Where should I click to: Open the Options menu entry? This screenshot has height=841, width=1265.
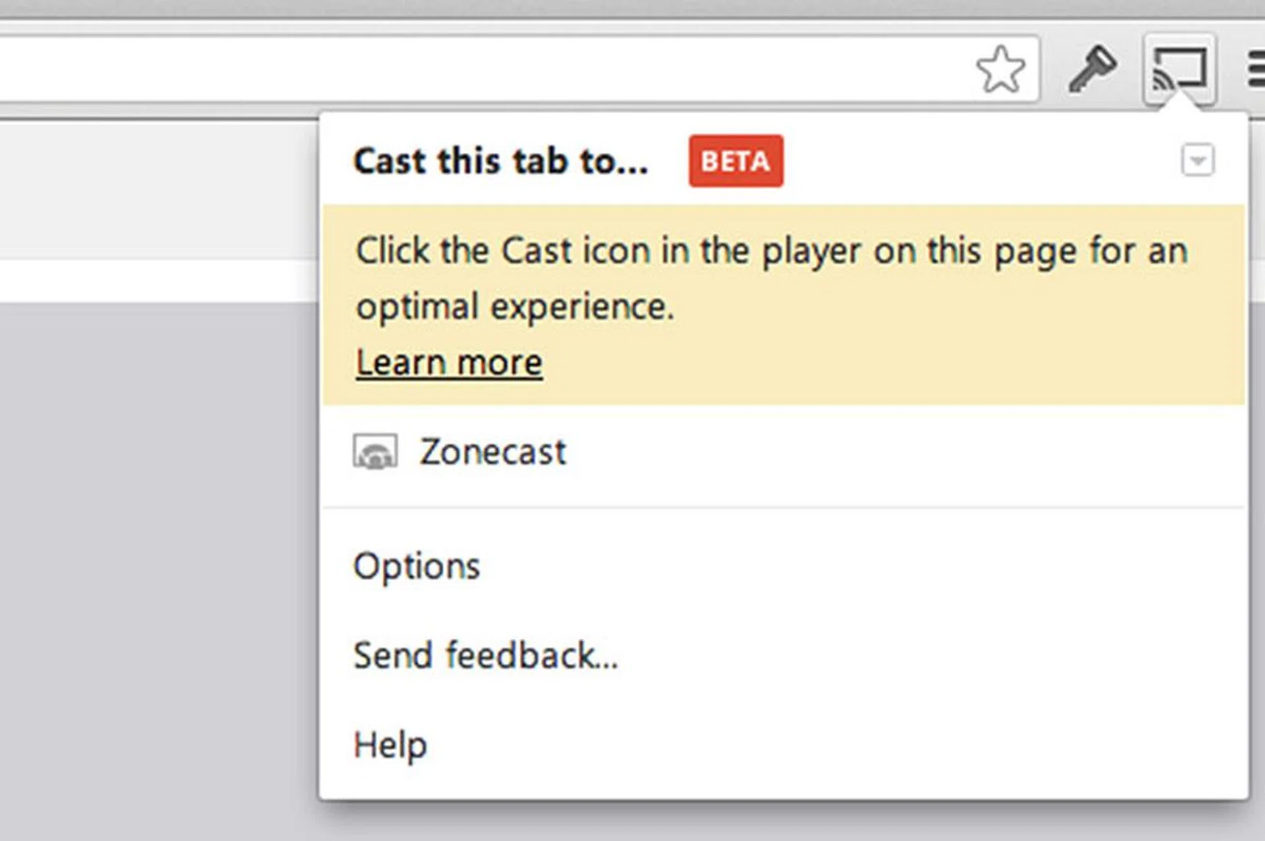[416, 565]
